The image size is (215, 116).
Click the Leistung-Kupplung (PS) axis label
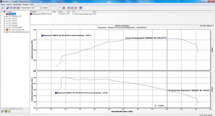click(32, 50)
